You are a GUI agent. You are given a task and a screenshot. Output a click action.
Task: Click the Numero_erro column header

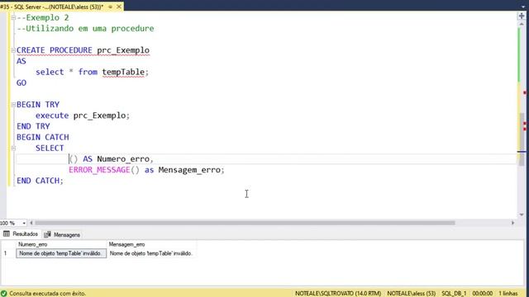(61, 244)
